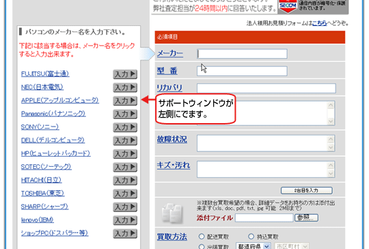
Task: Choose the SOTEC(ソーテック) link
Action: pos(46,167)
